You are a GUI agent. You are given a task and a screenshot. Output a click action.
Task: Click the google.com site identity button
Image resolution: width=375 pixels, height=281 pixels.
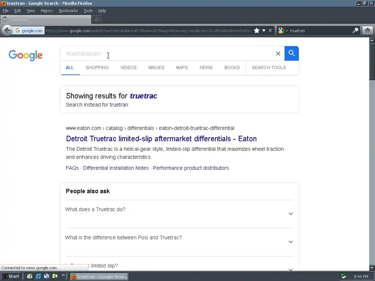(29, 31)
